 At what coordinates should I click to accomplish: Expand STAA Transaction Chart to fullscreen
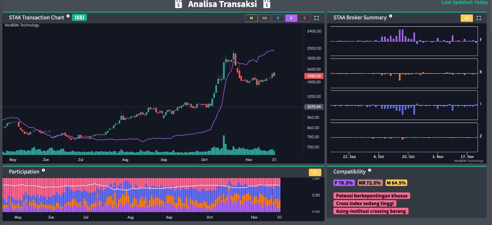pyautogui.click(x=316, y=18)
